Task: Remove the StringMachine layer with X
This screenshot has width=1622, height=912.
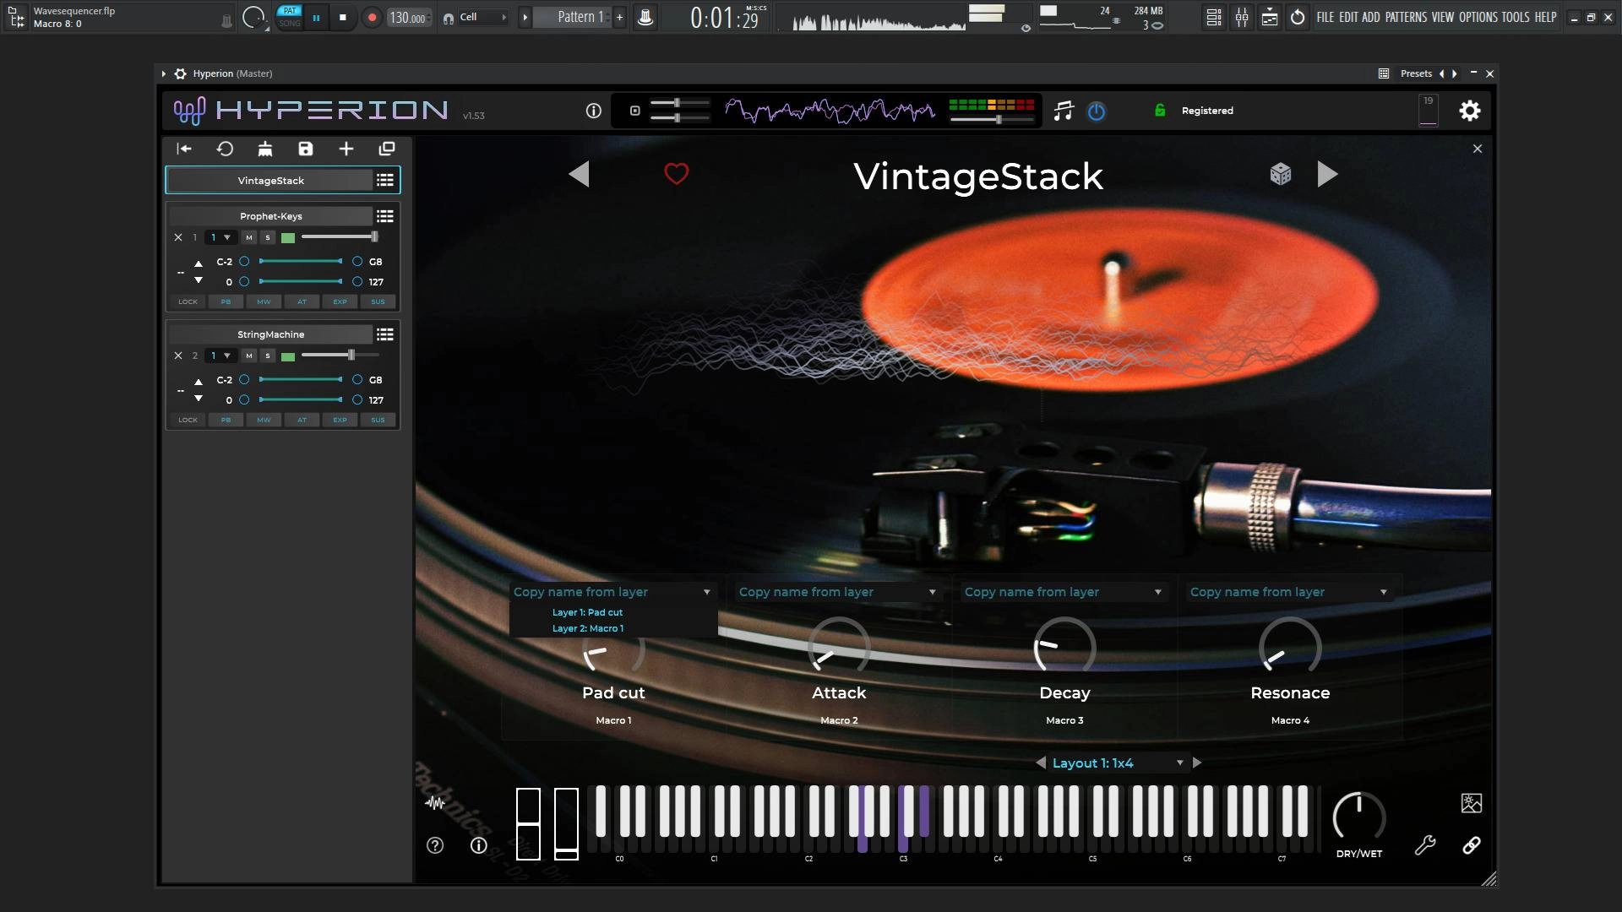Action: point(178,356)
